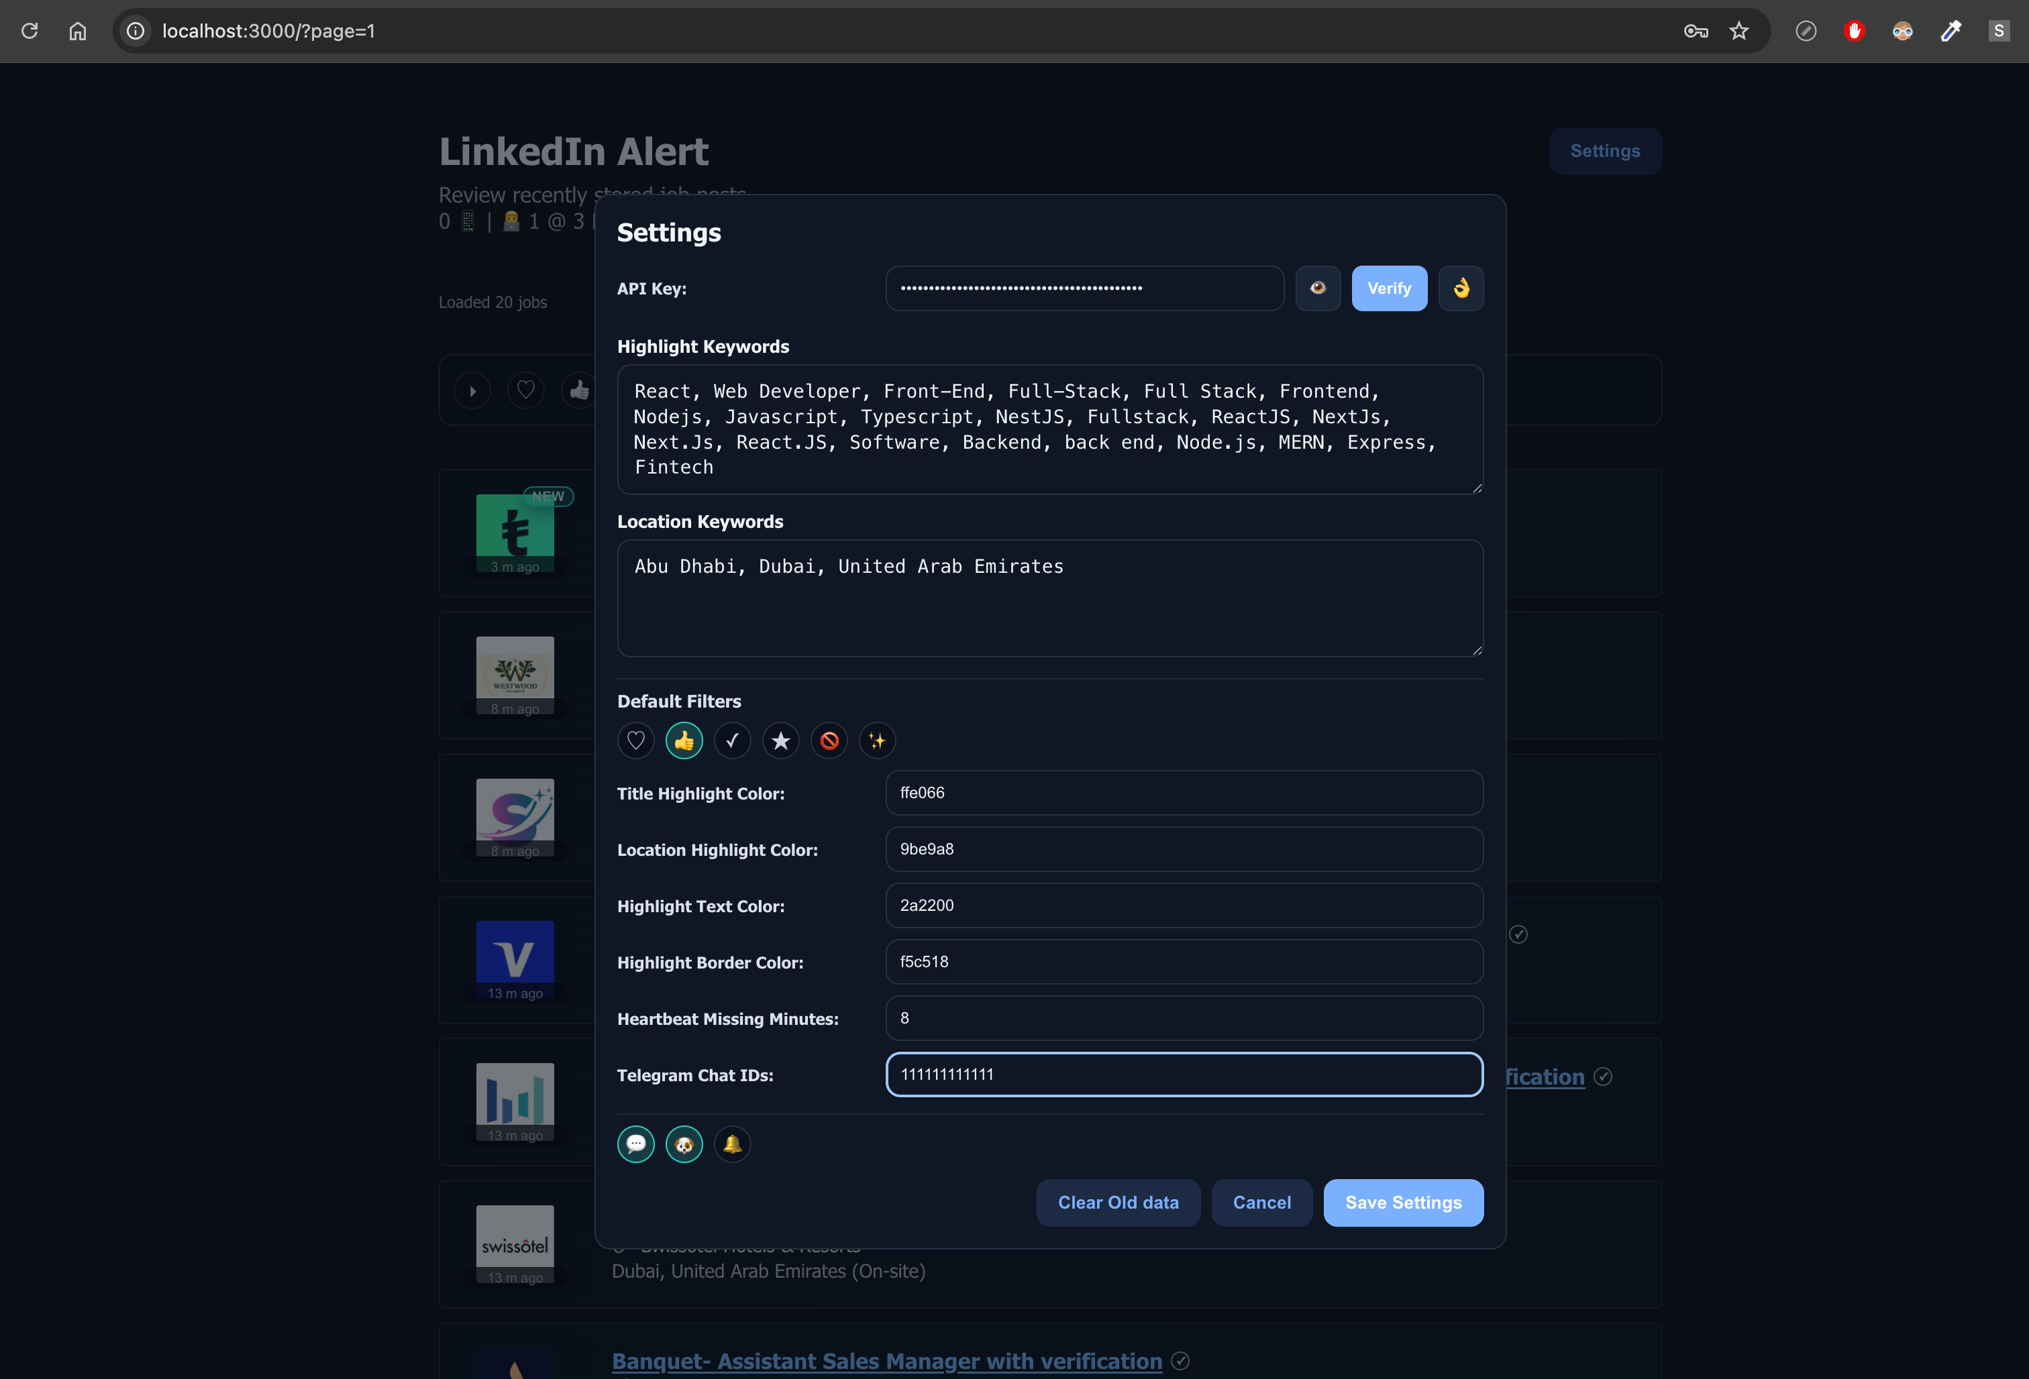This screenshot has height=1379, width=2029.
Task: Verify the API key
Action: 1388,288
